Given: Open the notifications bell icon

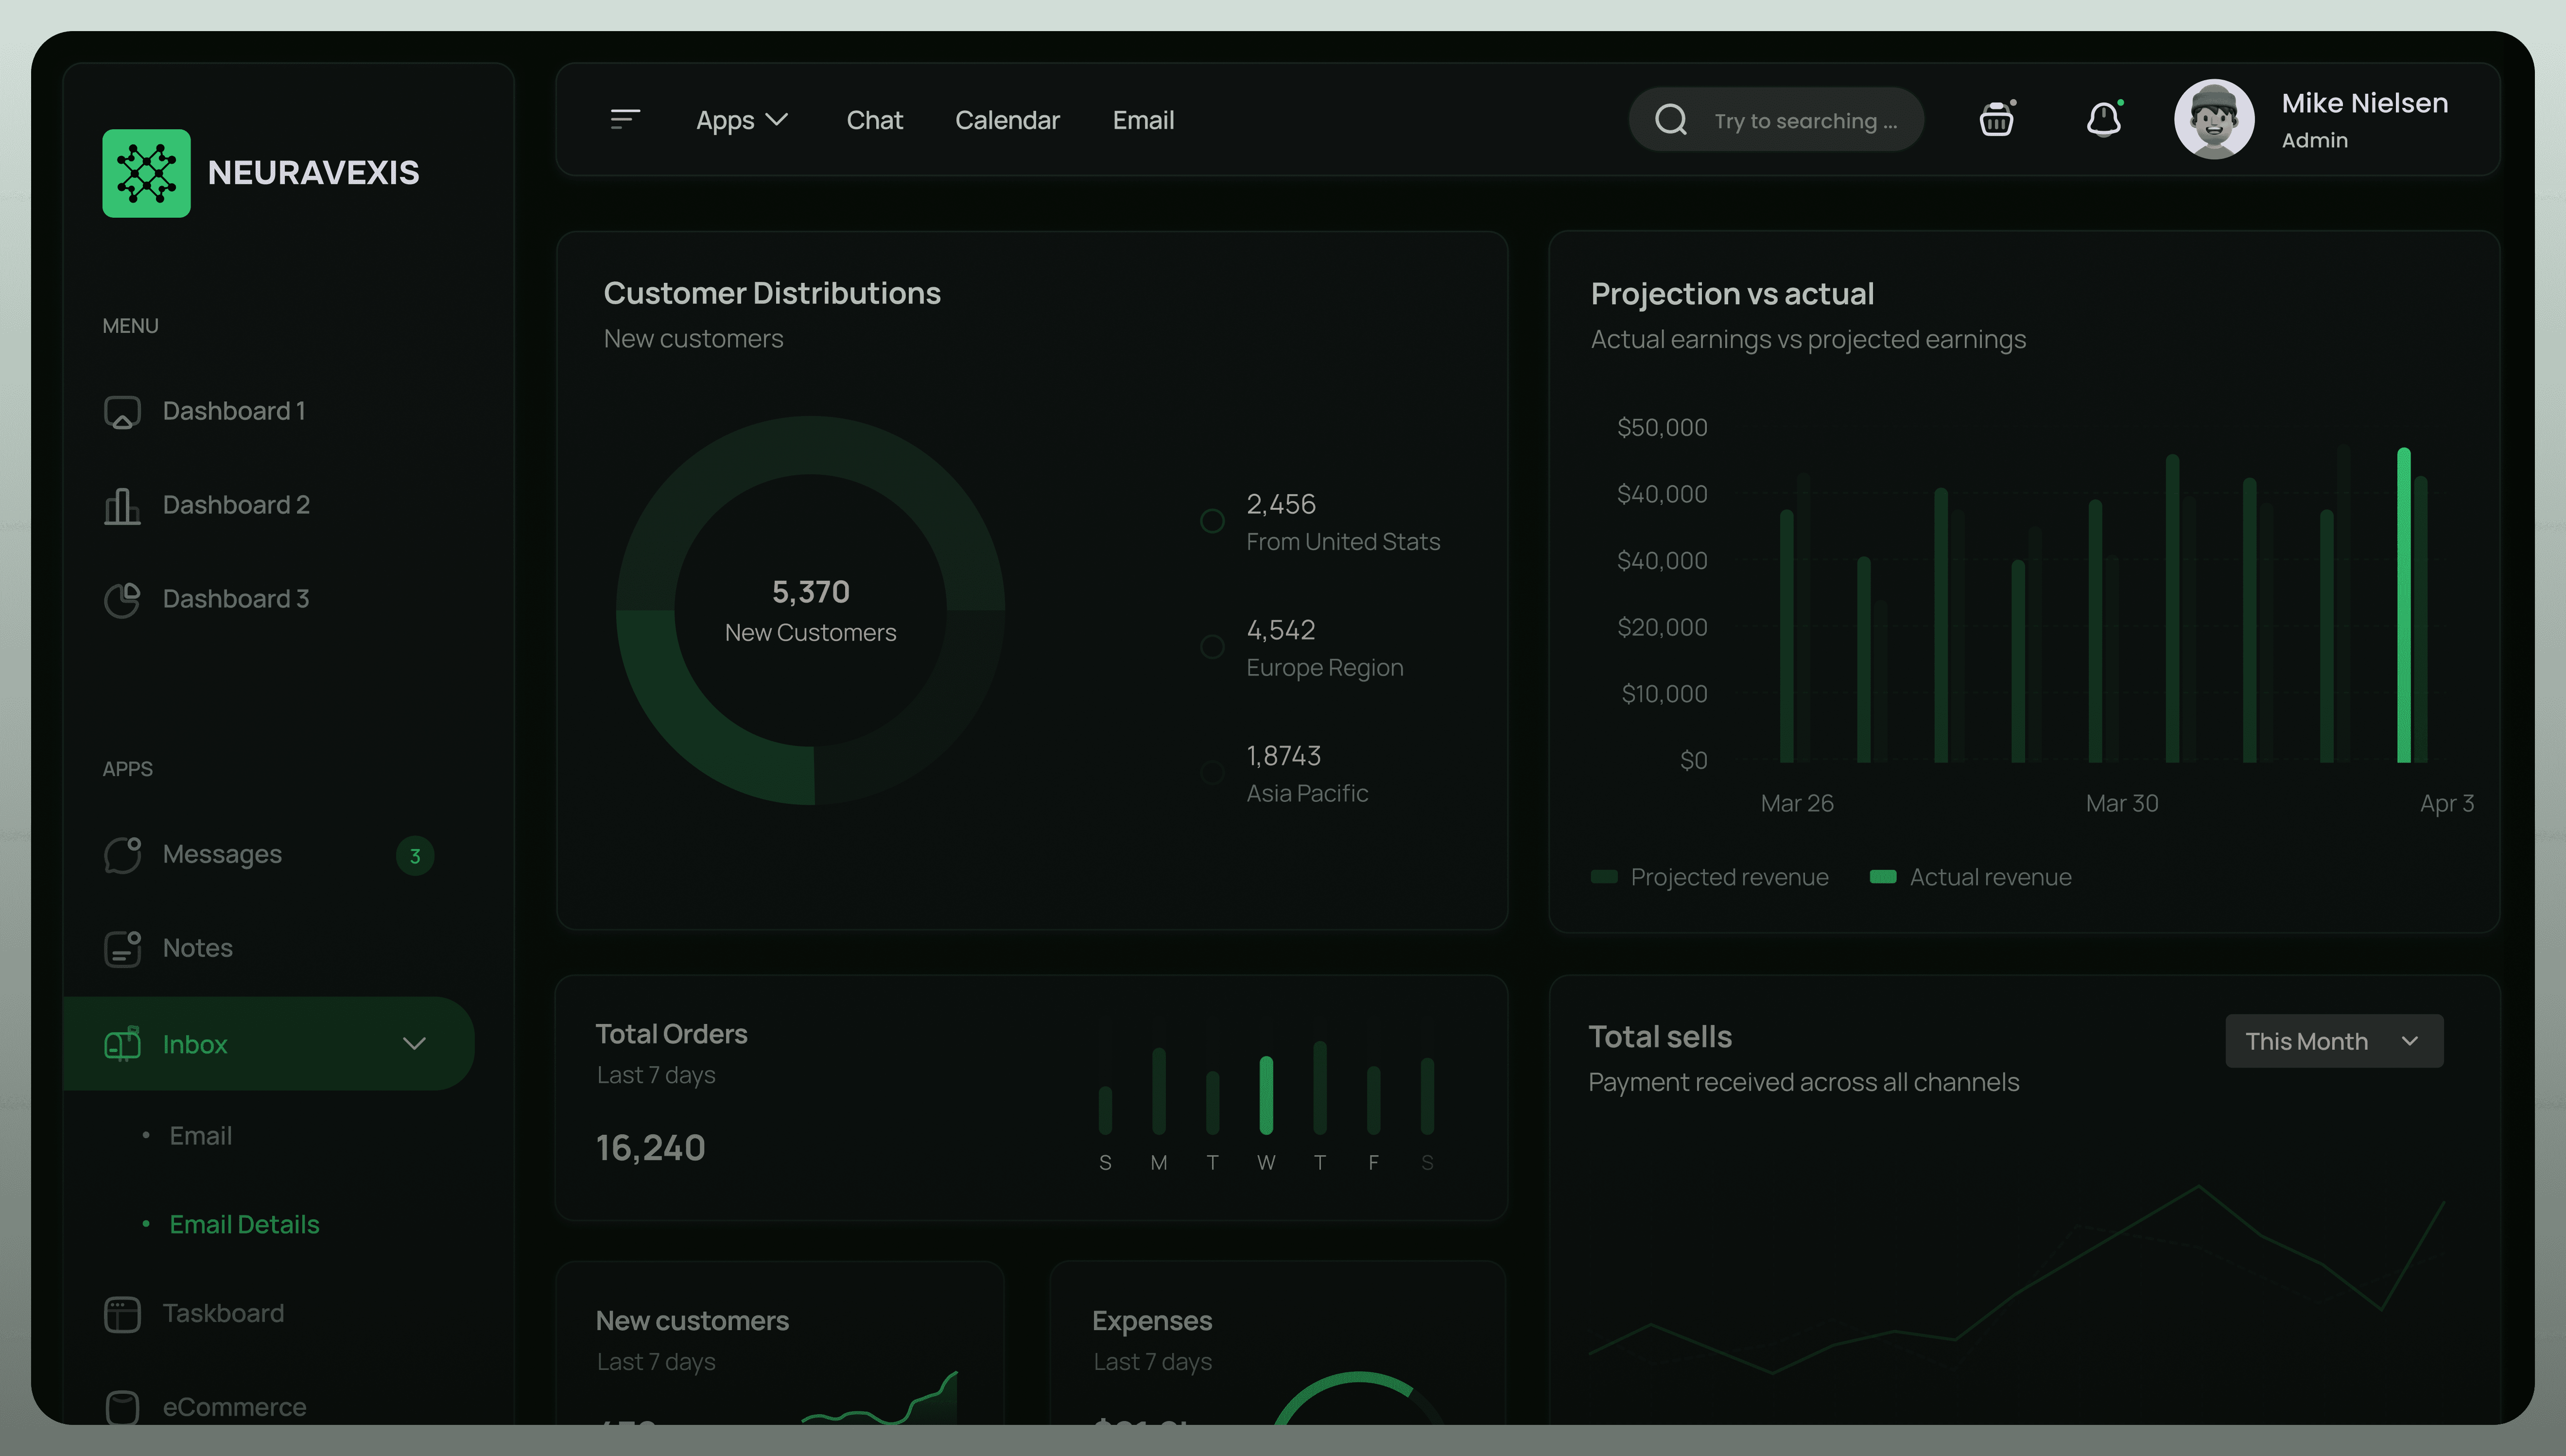Looking at the screenshot, I should 2104,119.
